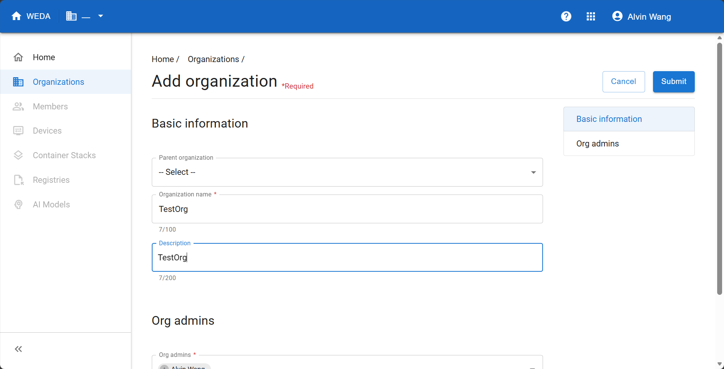Screen dimensions: 724x369
Task: Cancel adding the organization
Action: pos(623,81)
